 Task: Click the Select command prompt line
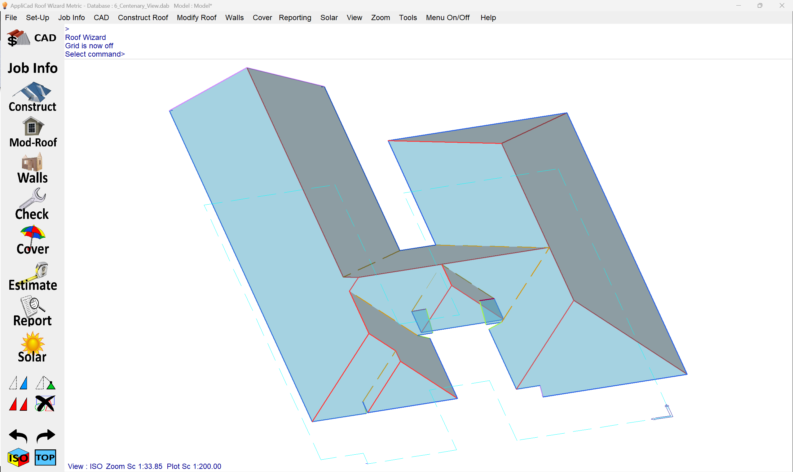pyautogui.click(x=95, y=54)
